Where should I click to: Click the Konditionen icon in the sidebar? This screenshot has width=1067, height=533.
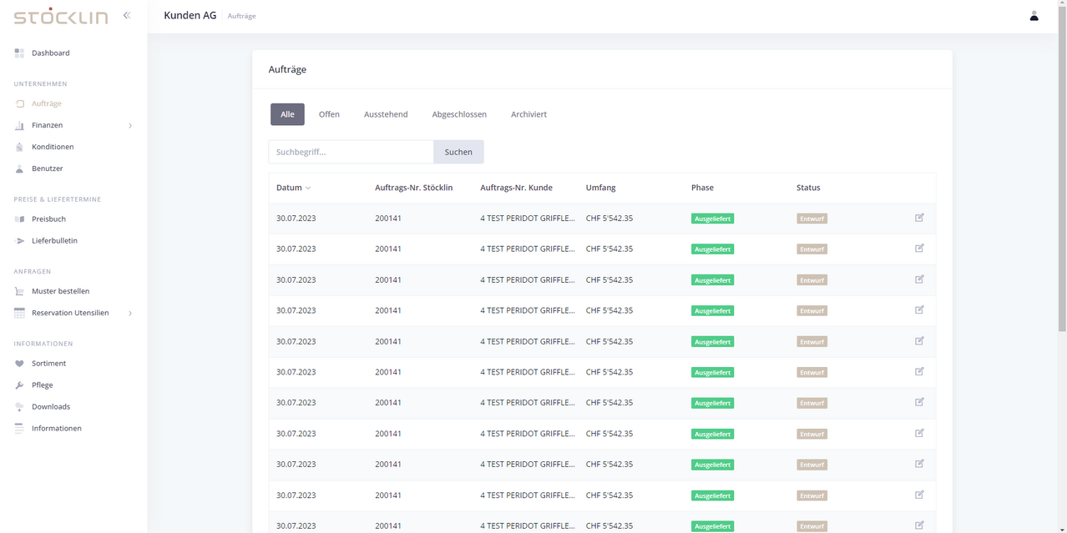pos(19,147)
